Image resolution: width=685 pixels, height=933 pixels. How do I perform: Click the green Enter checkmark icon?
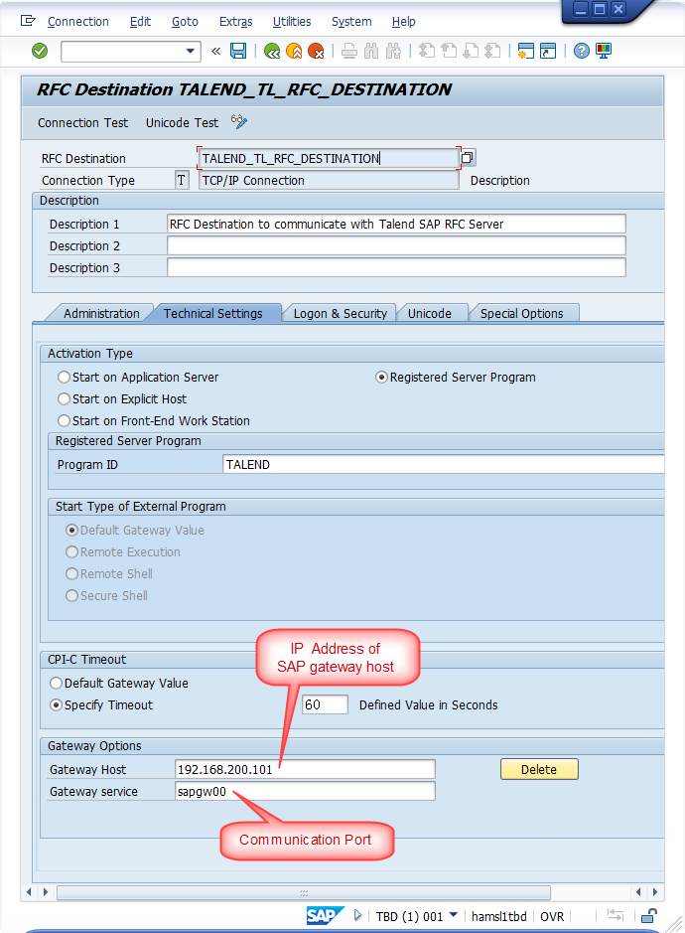40,52
